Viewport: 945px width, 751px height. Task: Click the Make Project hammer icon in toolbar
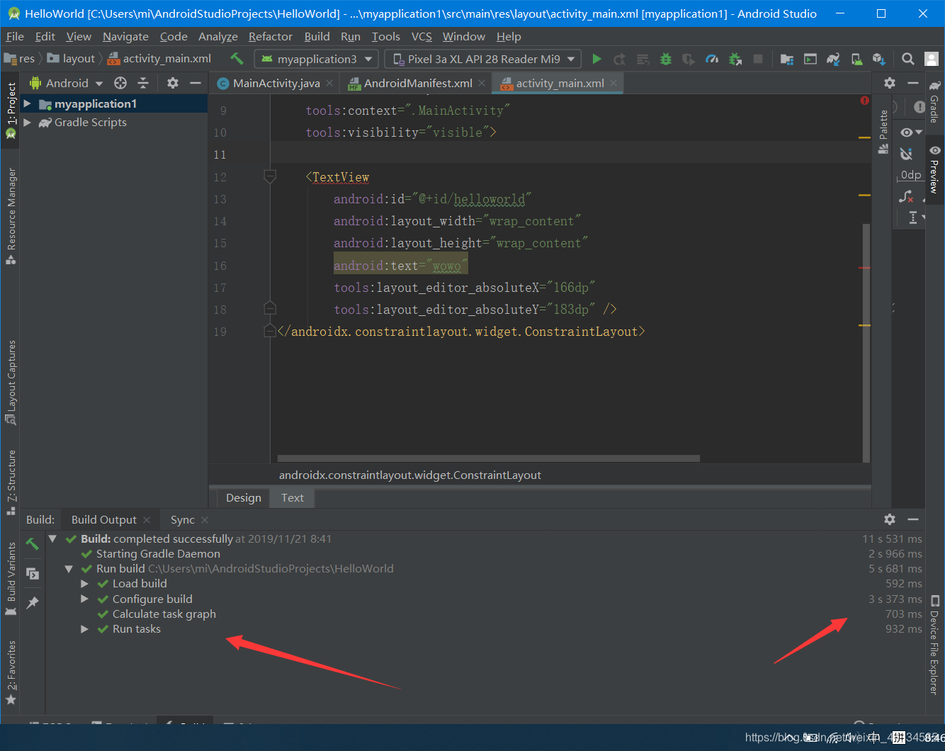pyautogui.click(x=237, y=59)
